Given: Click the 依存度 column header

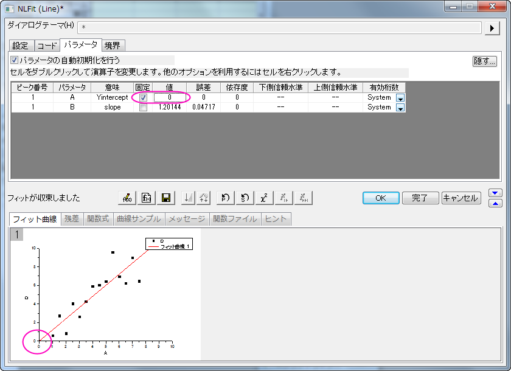Looking at the screenshot, I should [237, 88].
